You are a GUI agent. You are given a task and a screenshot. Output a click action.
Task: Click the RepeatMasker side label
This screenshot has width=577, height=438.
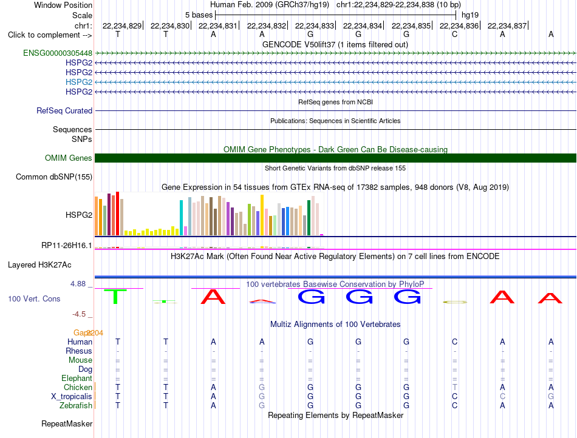click(67, 424)
